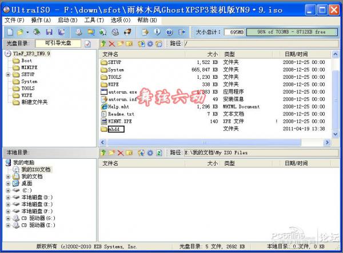The image size is (343, 253).
Task: Click the Help question mark icon
Action: pyautogui.click(x=169, y=32)
